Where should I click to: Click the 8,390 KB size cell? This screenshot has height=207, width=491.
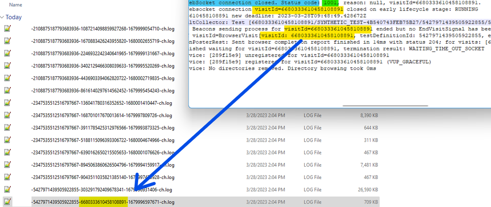(364, 116)
